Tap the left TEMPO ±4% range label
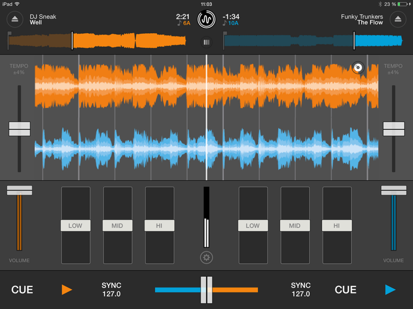This screenshot has height=309, width=413. click(x=19, y=69)
